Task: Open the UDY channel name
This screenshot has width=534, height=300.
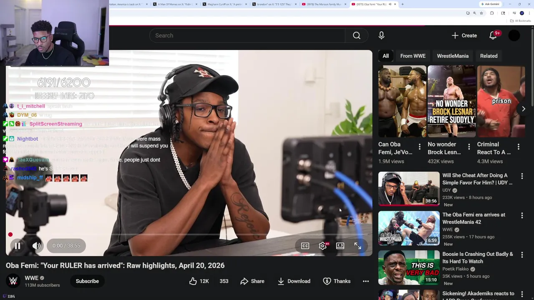Action: (x=446, y=190)
